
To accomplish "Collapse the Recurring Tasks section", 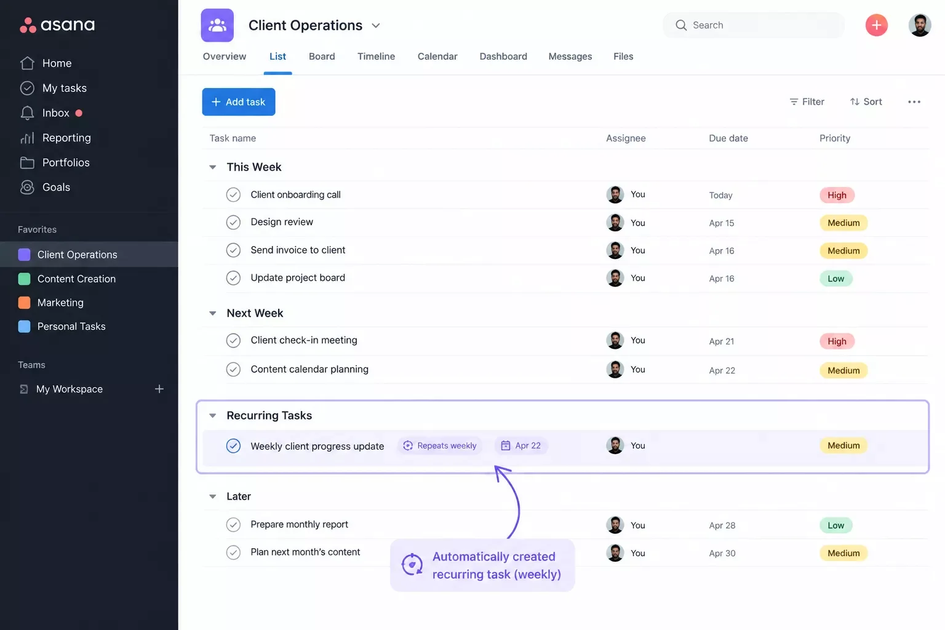I will [213, 416].
